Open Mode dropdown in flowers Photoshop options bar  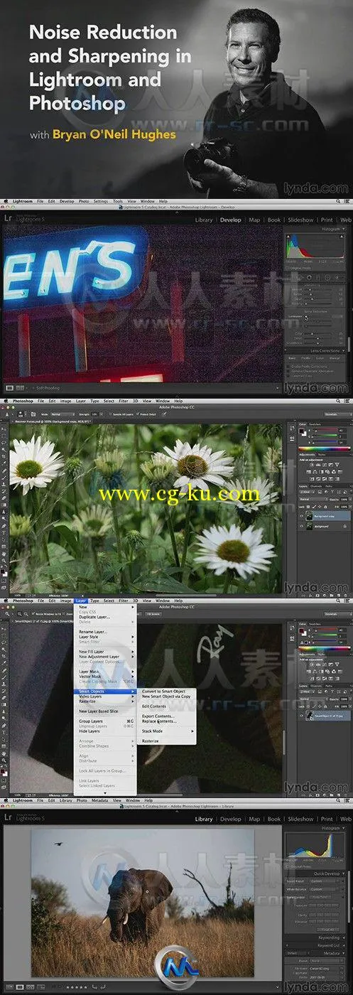(63, 414)
